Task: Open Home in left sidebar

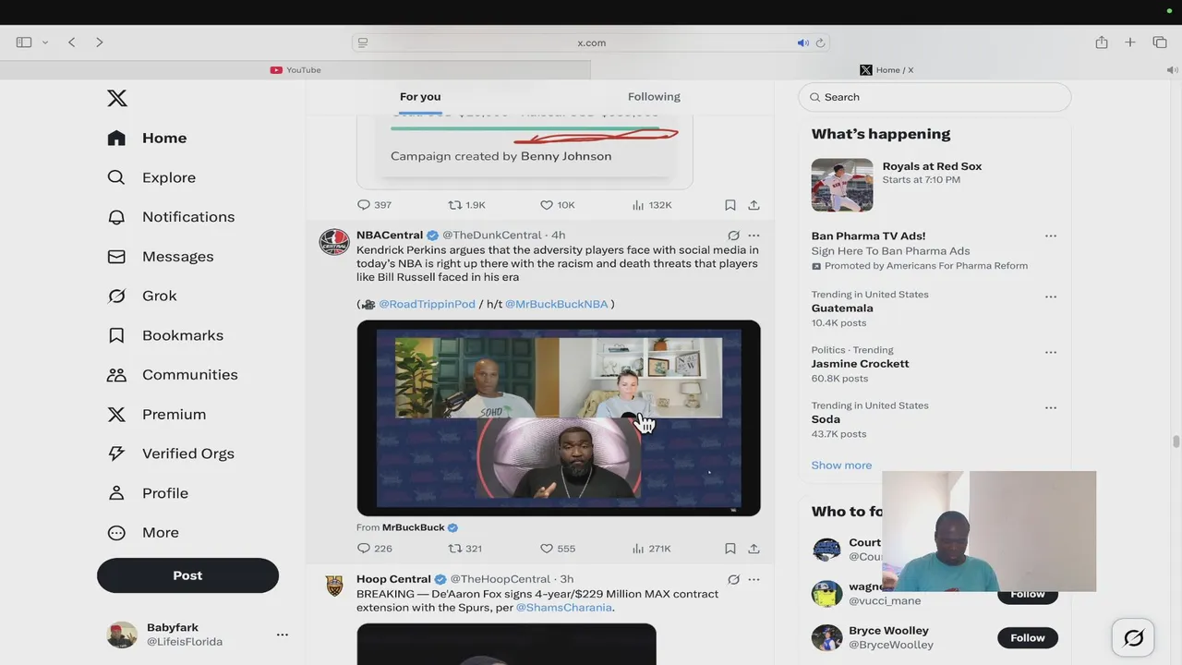Action: (x=147, y=138)
